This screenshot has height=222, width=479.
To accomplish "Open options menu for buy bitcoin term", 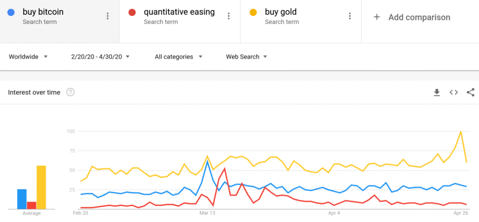I will click(x=107, y=16).
